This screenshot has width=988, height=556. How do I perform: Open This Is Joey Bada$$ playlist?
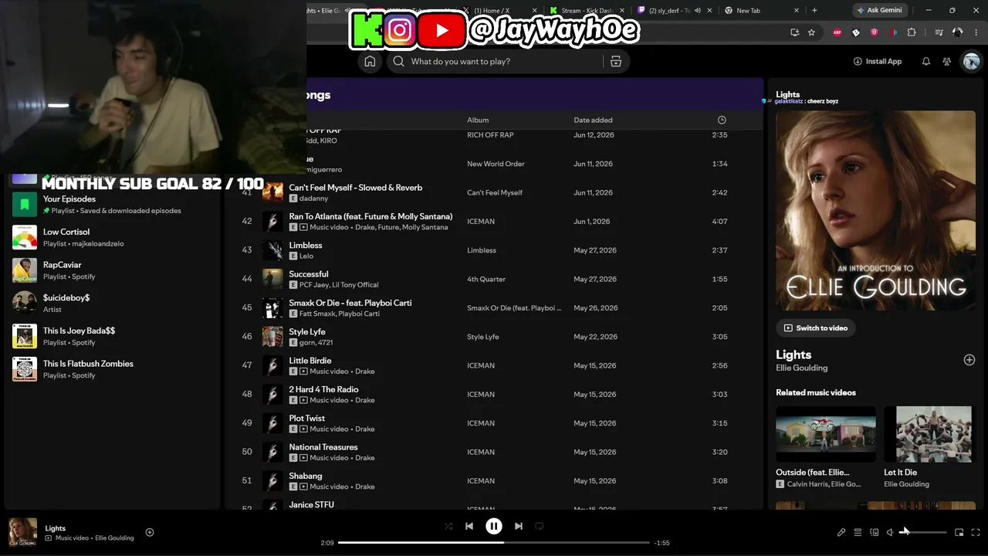pos(113,336)
